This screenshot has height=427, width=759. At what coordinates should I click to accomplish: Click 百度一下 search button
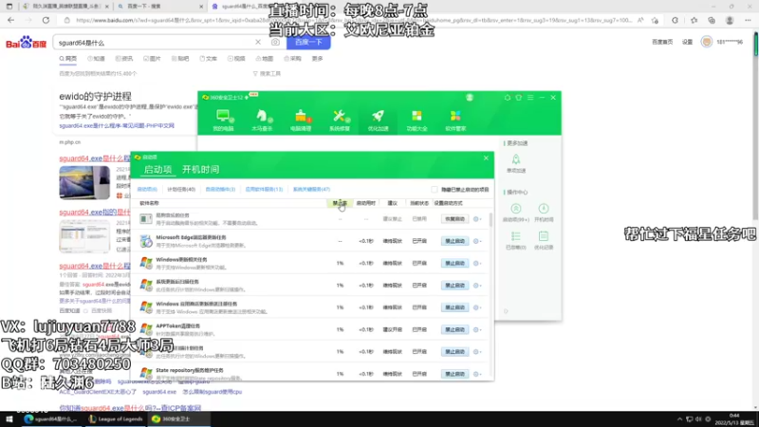(308, 43)
